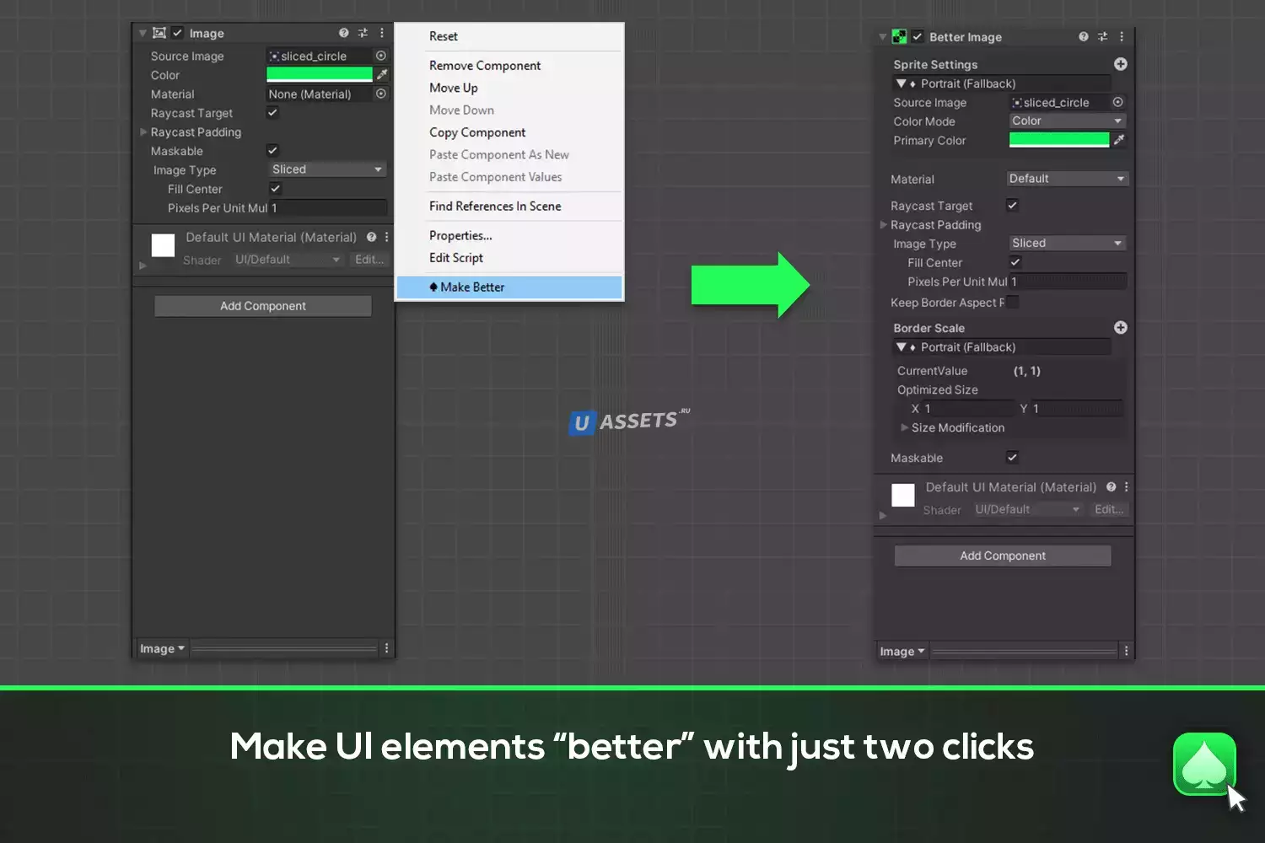Expand Raycast Padding in the Image component

tap(143, 132)
